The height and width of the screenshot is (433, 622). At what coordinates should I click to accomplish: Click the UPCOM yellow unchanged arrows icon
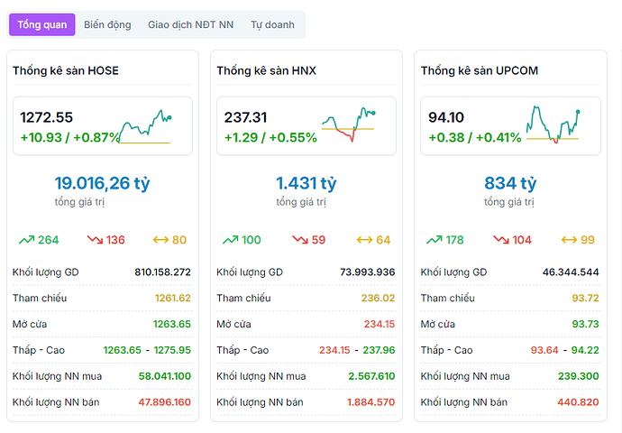pos(570,240)
